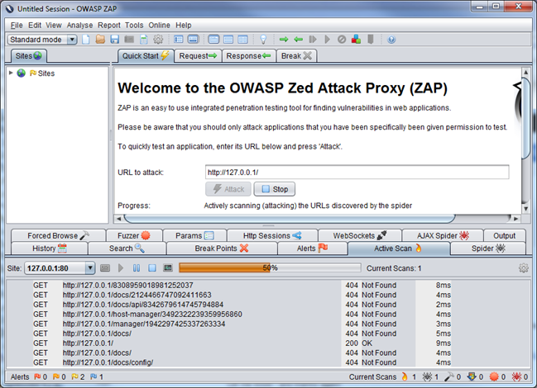Open Active Scan options gear on the right
Screen dimensions: 537x388
point(523,268)
